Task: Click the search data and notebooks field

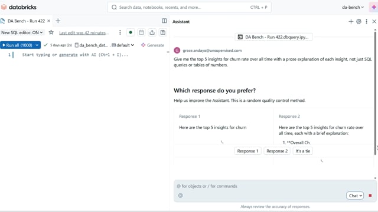Action: coord(189,7)
